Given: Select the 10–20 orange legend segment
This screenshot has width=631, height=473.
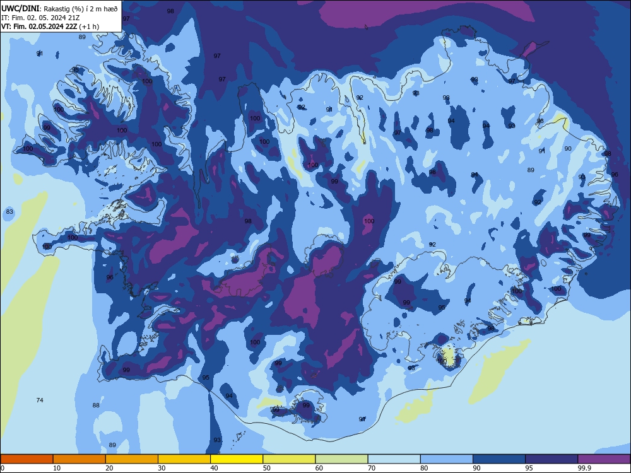Looking at the screenshot, I should pos(80,459).
